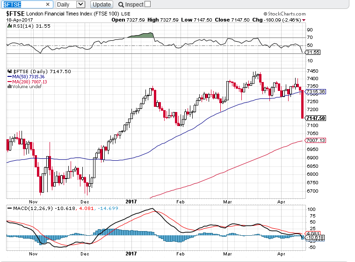Click the MA(50) 7315.36 legend entry
The image size is (355, 262).
pyautogui.click(x=26, y=77)
